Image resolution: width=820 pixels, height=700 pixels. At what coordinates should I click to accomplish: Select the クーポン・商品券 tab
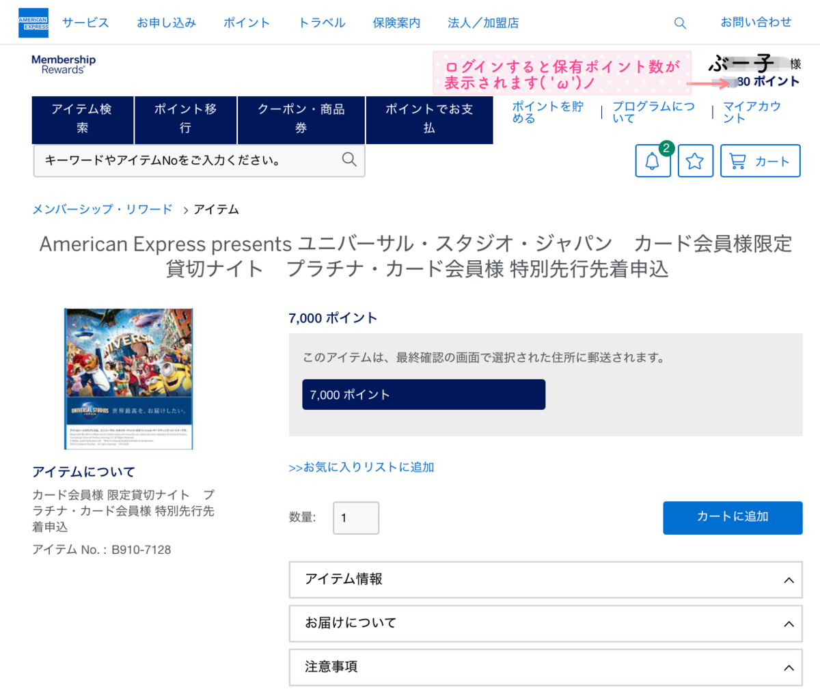(x=301, y=119)
